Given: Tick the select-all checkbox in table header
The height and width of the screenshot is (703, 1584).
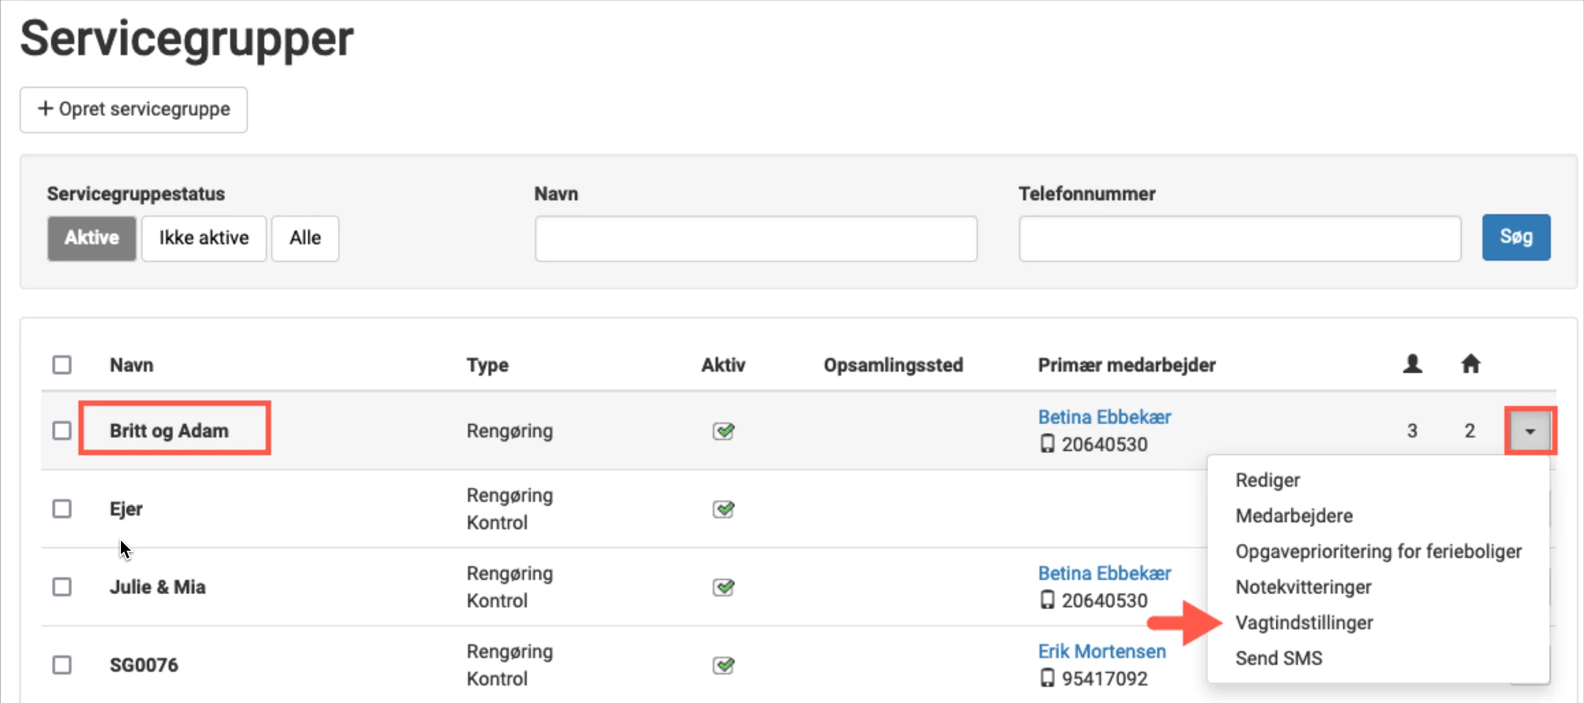Looking at the screenshot, I should pos(62,365).
